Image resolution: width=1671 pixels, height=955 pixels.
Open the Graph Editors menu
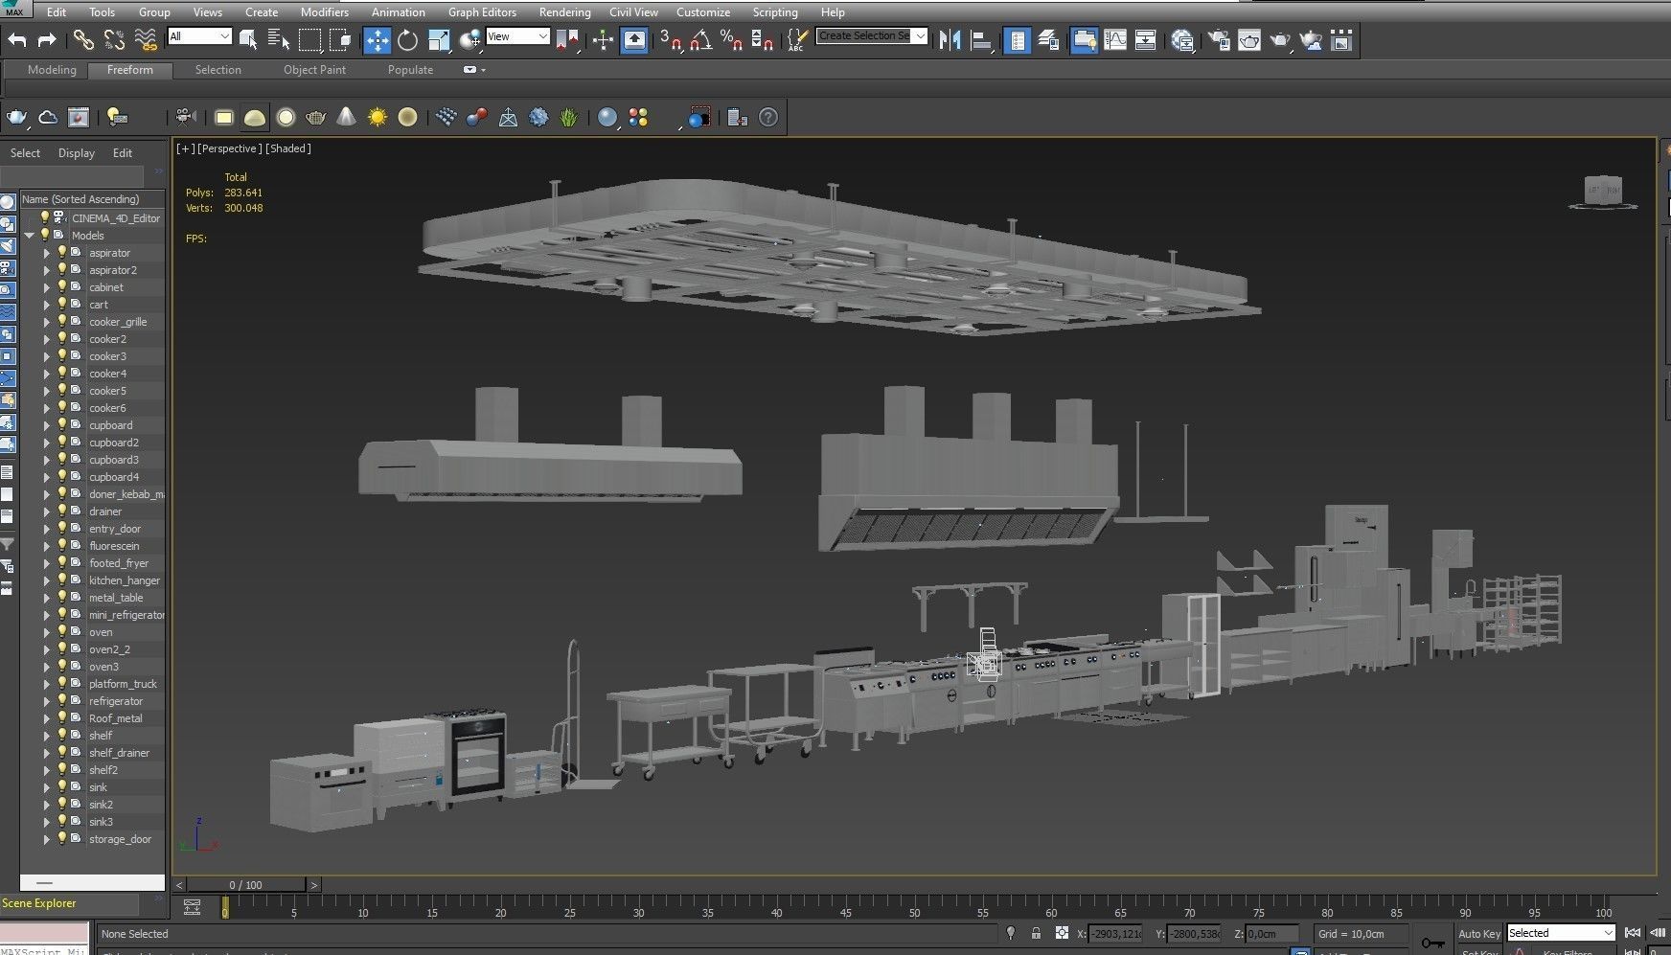click(482, 12)
